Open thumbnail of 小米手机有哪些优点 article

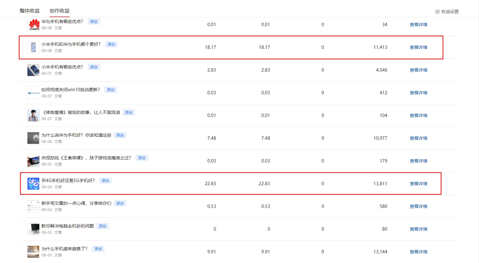pos(33,70)
